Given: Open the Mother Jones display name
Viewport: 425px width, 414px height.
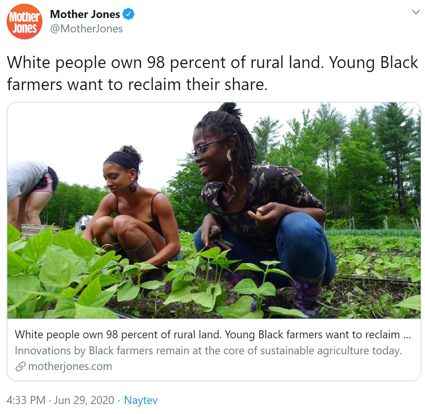Looking at the screenshot, I should [85, 14].
